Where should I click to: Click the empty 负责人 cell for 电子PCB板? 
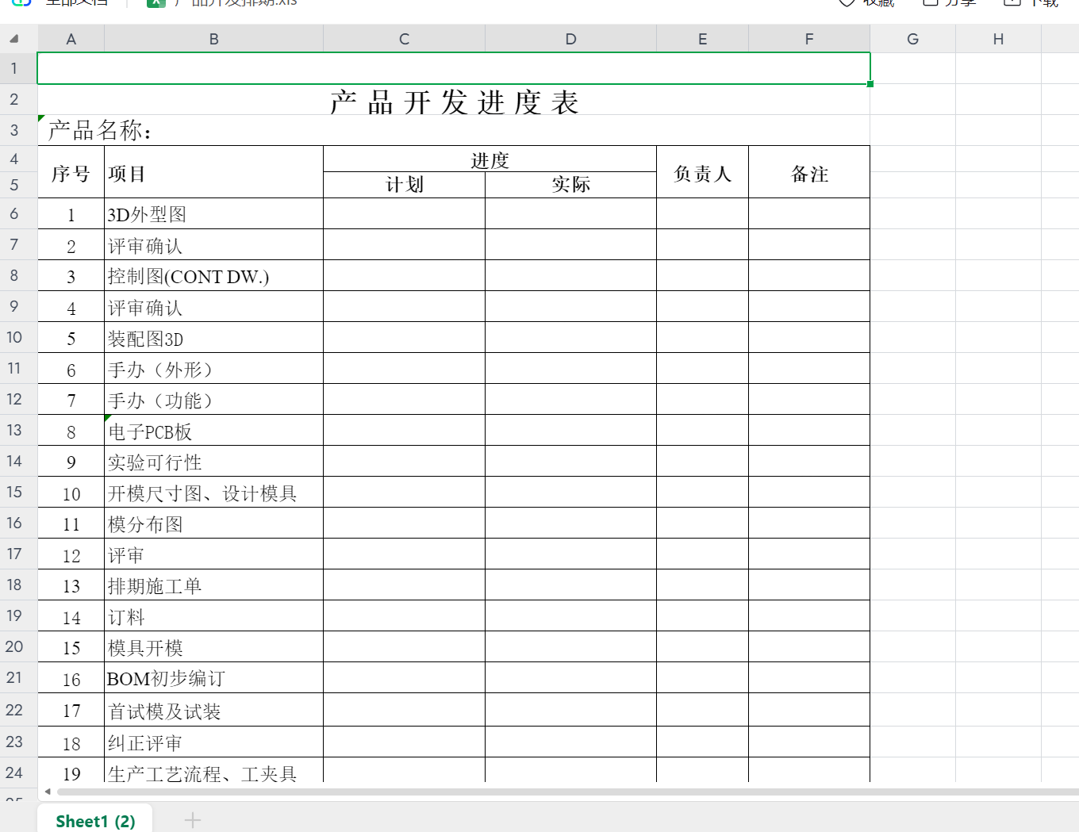703,431
